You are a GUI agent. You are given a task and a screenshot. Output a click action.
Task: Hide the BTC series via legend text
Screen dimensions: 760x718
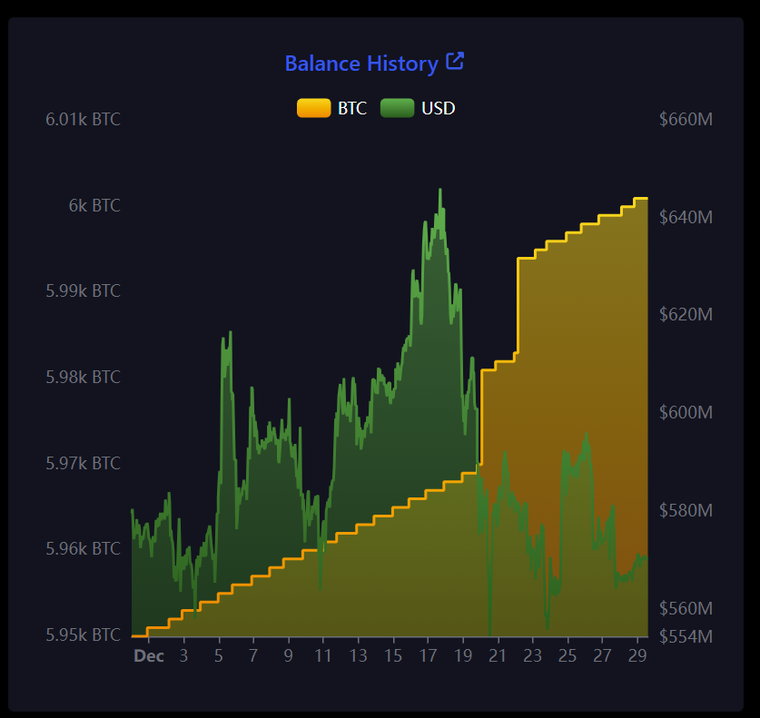coord(352,108)
